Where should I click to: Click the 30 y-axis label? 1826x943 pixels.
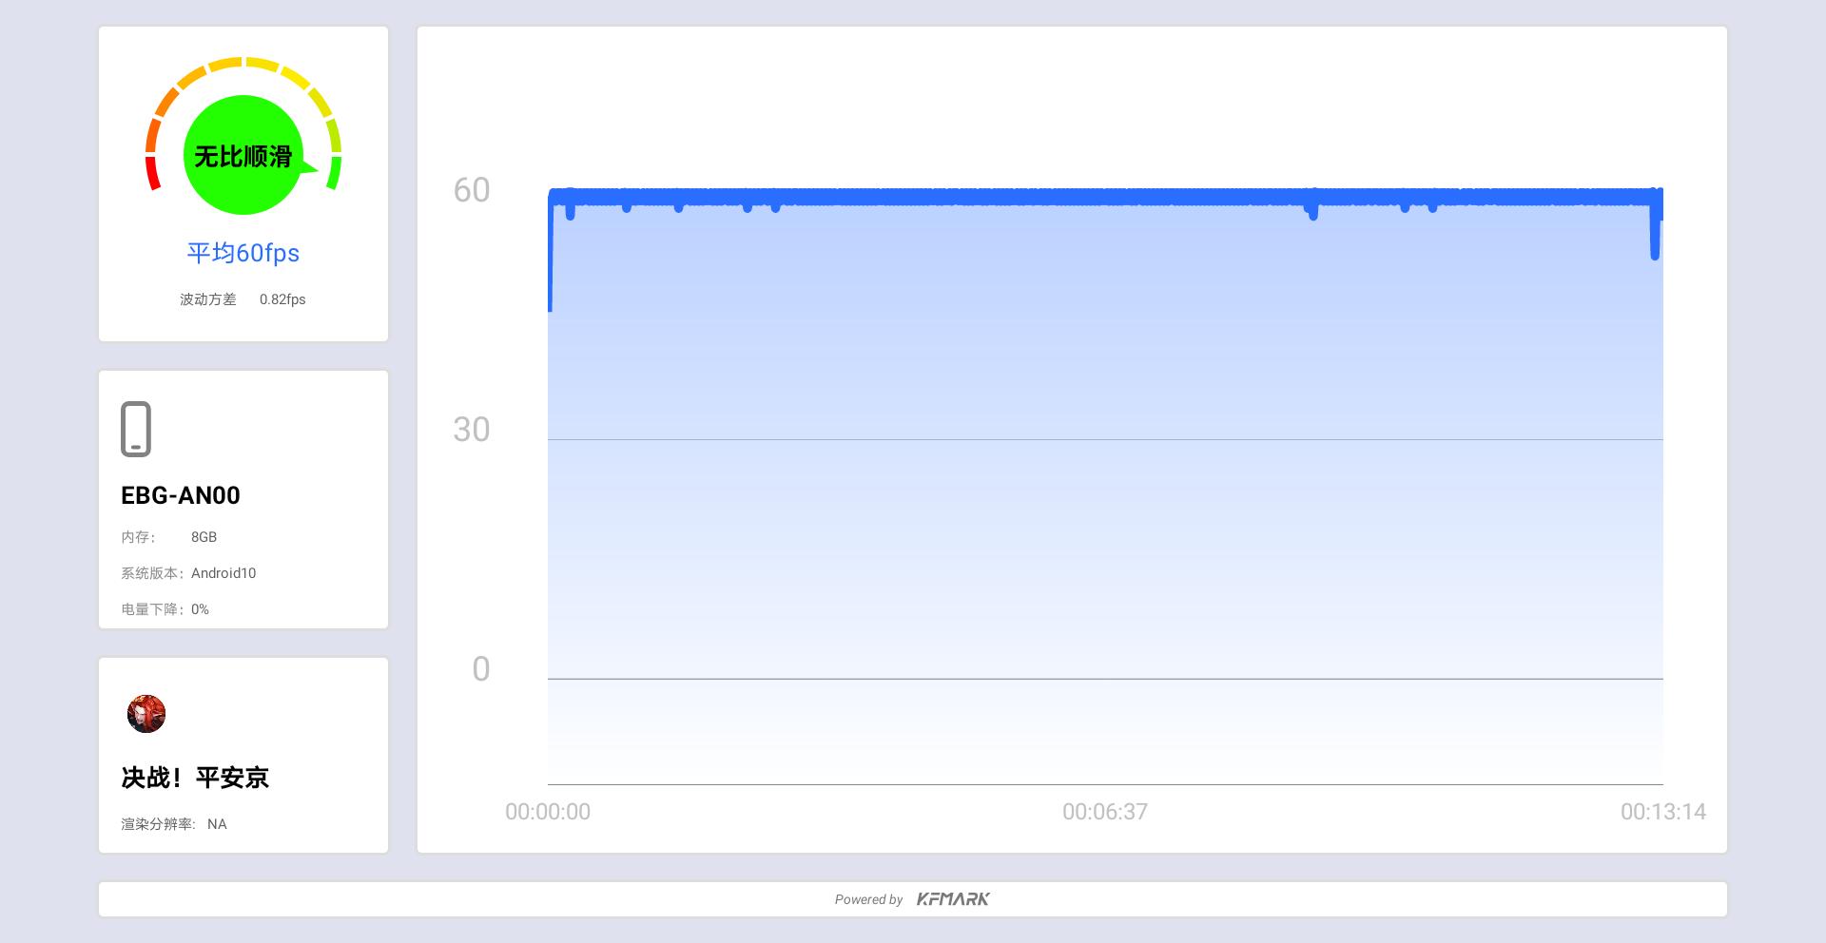pos(472,430)
